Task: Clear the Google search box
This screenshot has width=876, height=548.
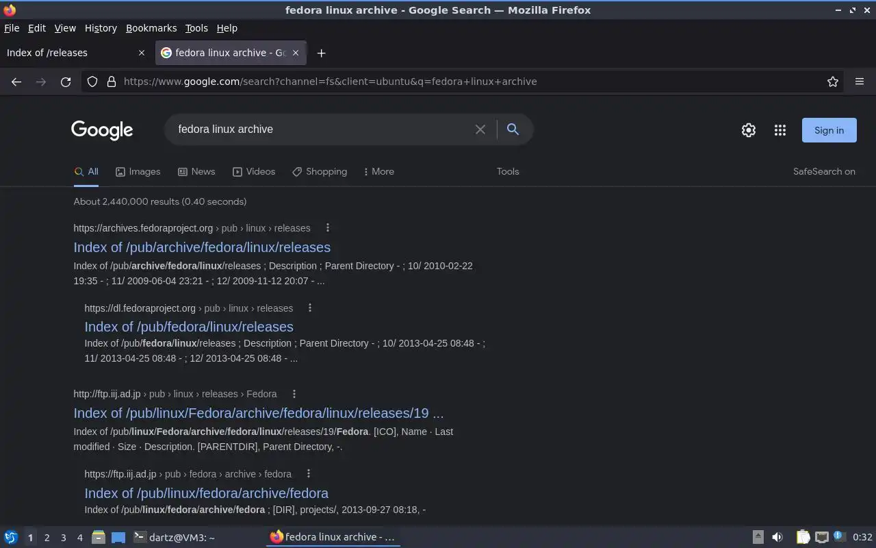Action: 480,129
